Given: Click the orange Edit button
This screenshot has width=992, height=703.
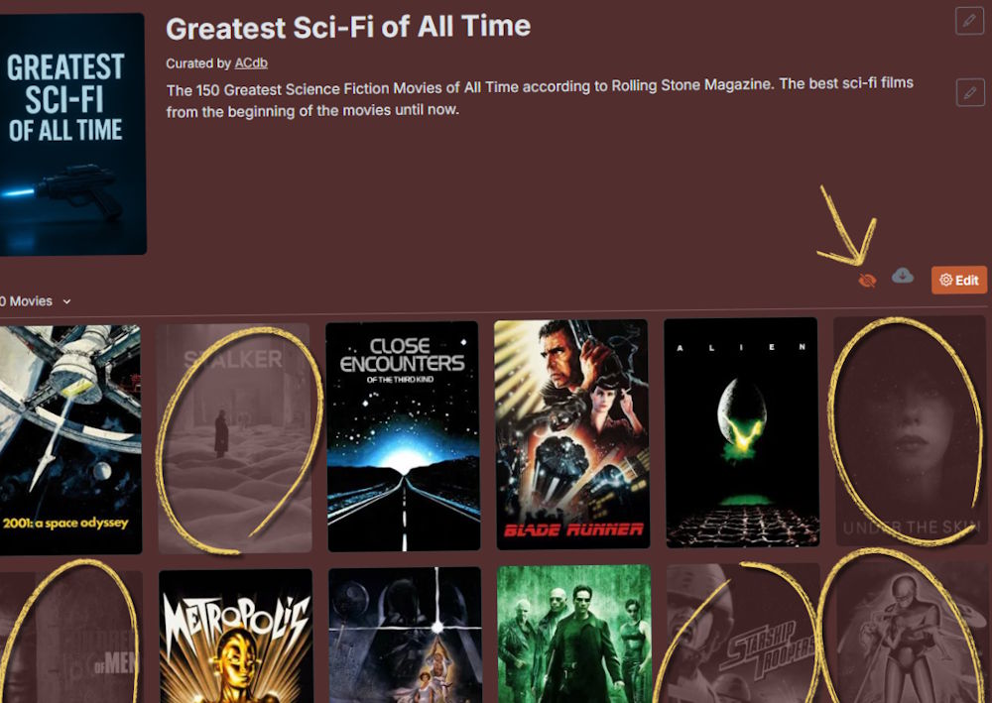Looking at the screenshot, I should 959,280.
